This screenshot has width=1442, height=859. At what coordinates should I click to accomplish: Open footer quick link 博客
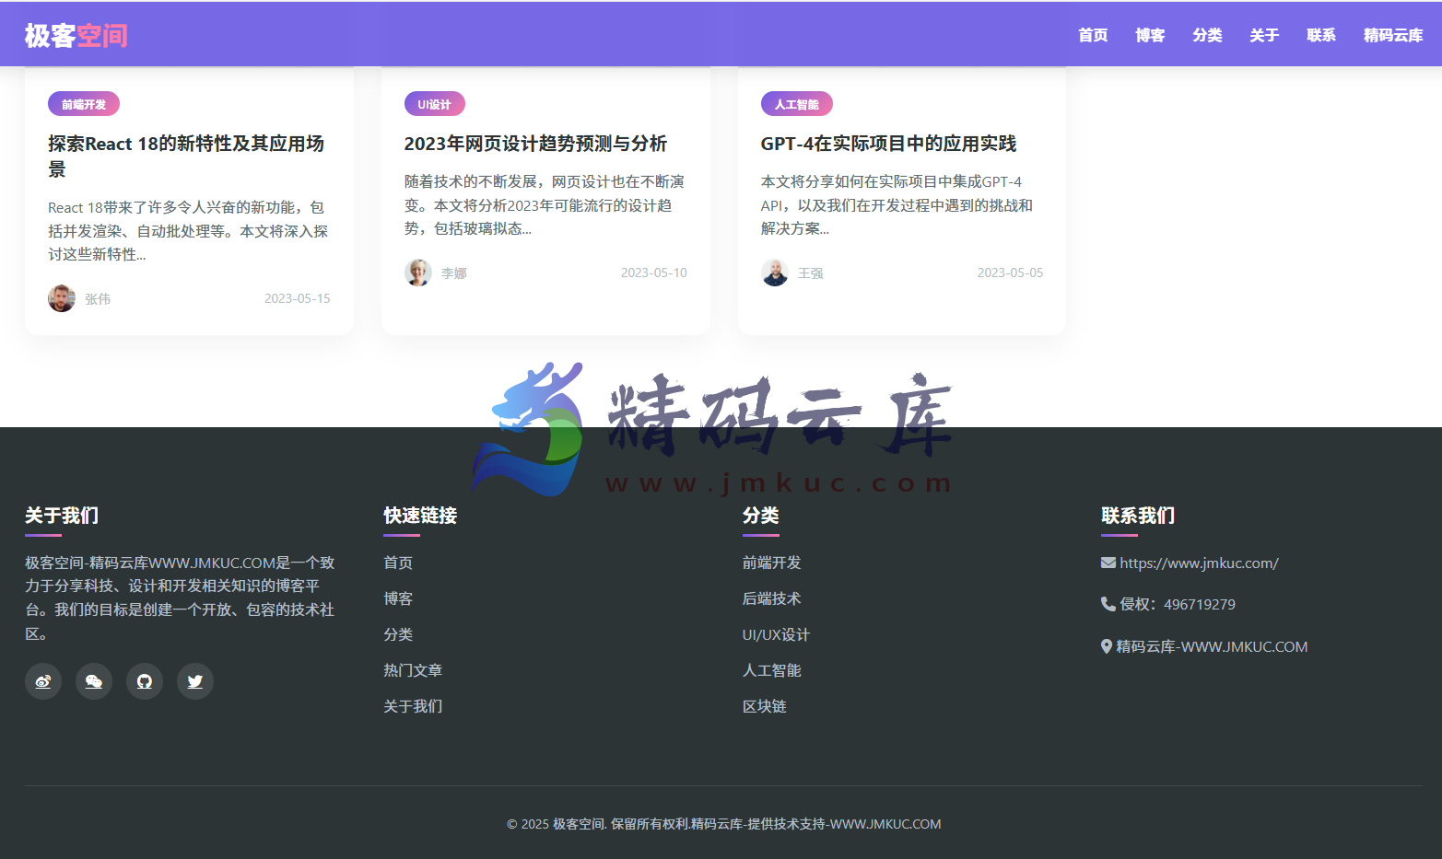coord(398,598)
